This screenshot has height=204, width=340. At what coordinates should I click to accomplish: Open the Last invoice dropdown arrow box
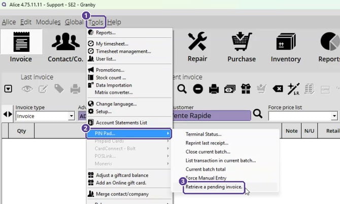[x=8, y=89]
